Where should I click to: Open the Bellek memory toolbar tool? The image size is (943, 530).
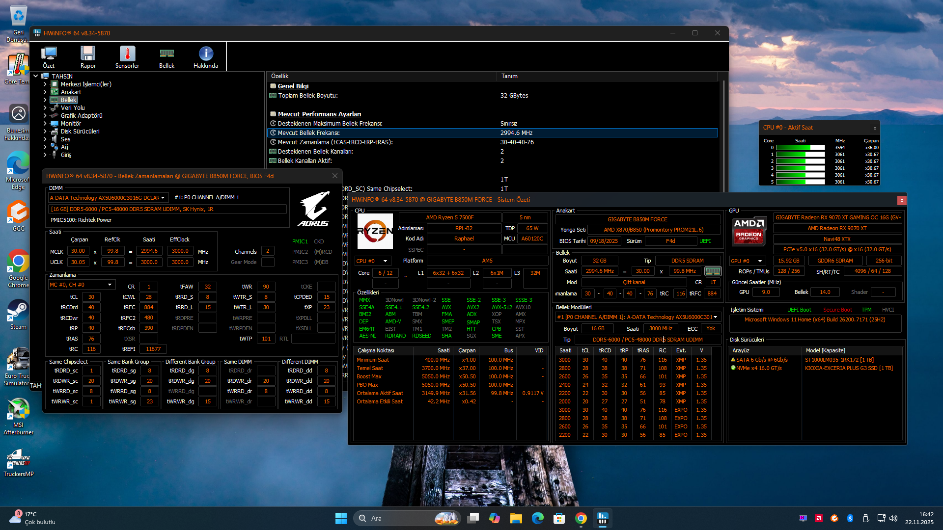click(x=166, y=57)
